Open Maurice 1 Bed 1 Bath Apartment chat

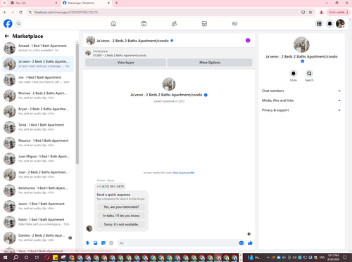(38, 143)
